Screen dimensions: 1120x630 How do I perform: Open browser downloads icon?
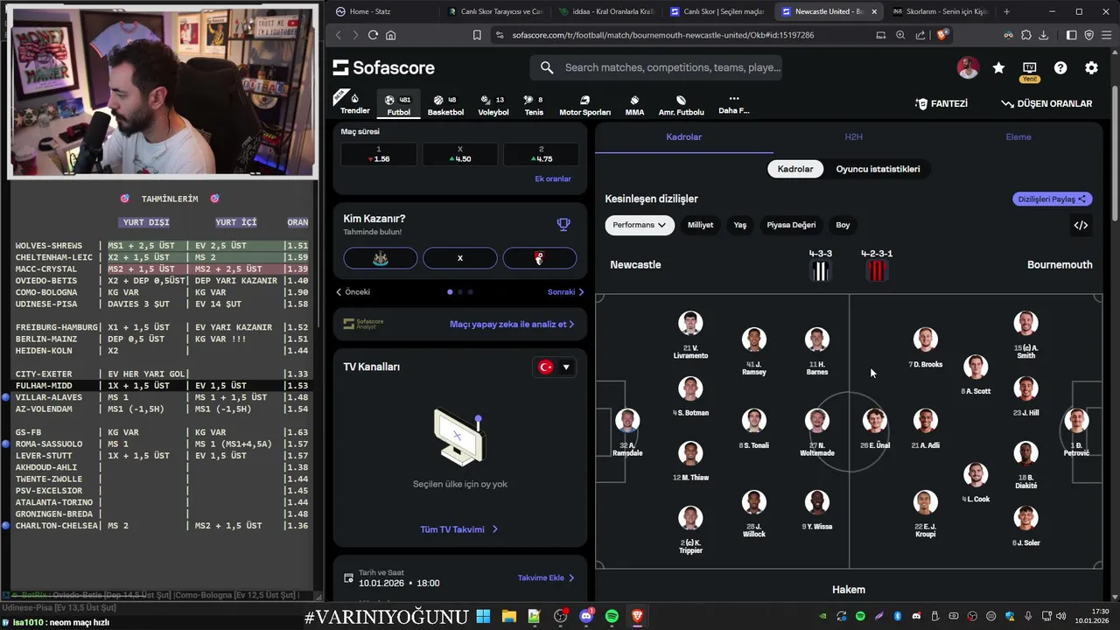pos(1045,35)
